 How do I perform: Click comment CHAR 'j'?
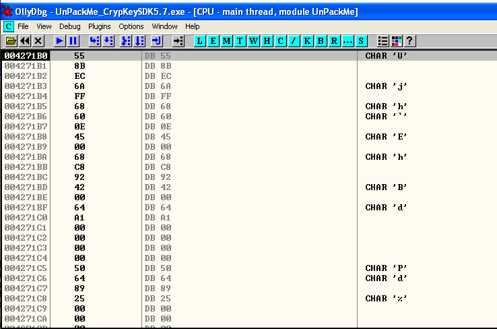tap(386, 86)
